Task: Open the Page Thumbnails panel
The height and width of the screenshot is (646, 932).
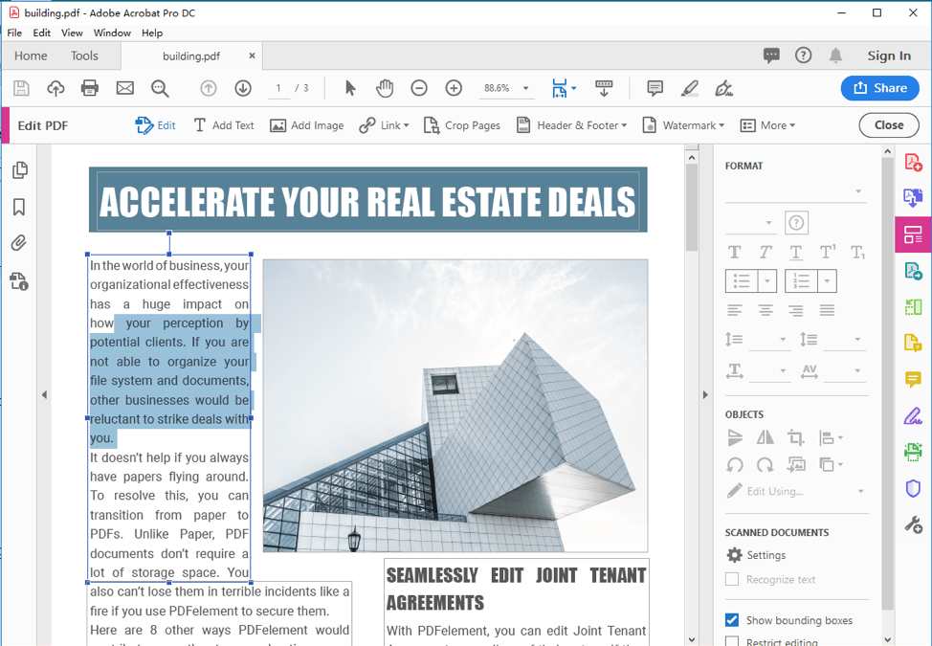Action: point(19,170)
